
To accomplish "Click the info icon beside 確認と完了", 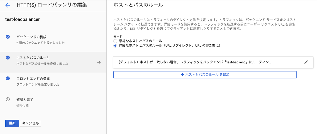I will point(8,99).
